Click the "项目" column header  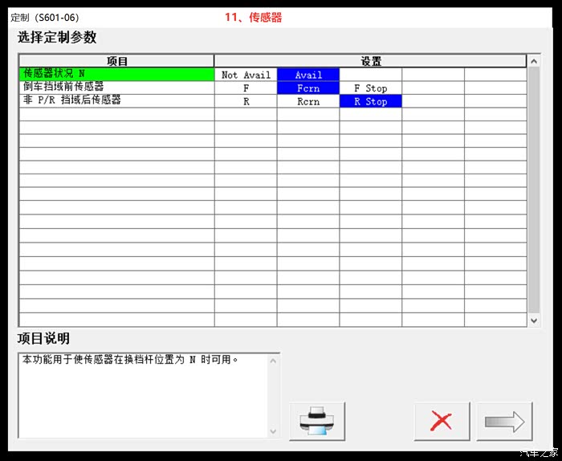[x=117, y=61]
